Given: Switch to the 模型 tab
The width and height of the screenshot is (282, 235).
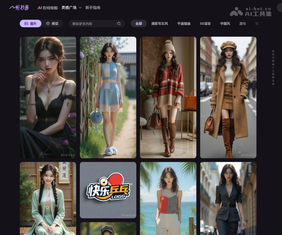Looking at the screenshot, I should click(x=52, y=23).
